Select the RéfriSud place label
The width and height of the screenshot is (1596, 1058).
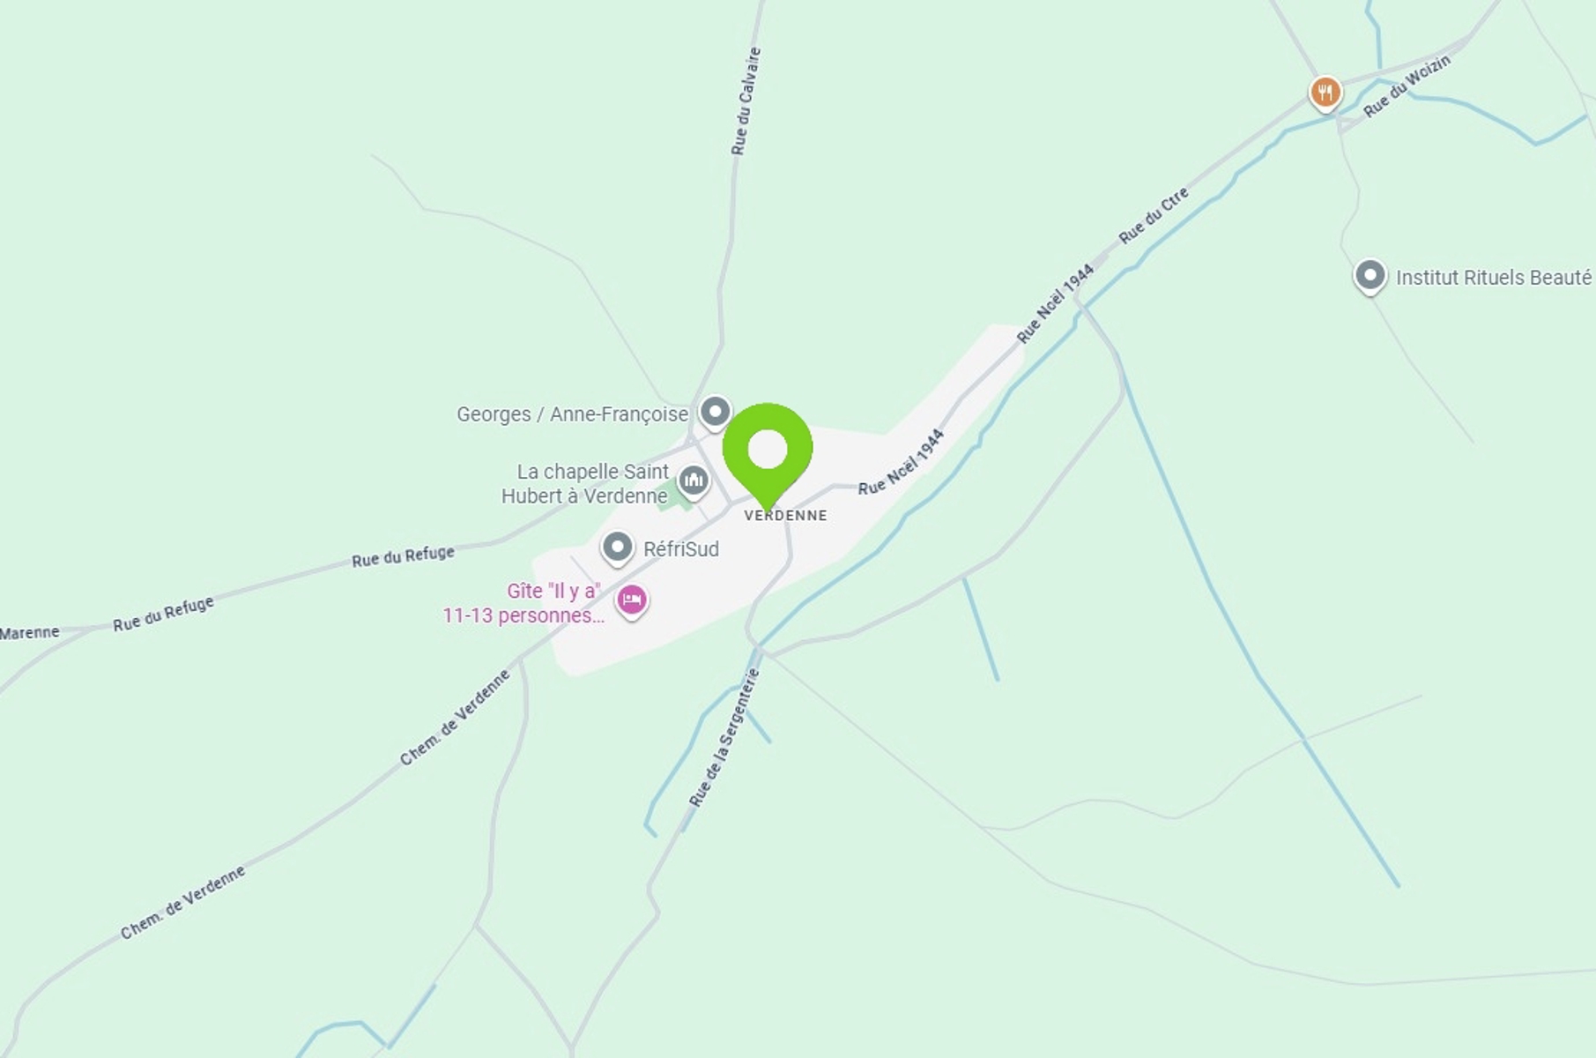[681, 549]
